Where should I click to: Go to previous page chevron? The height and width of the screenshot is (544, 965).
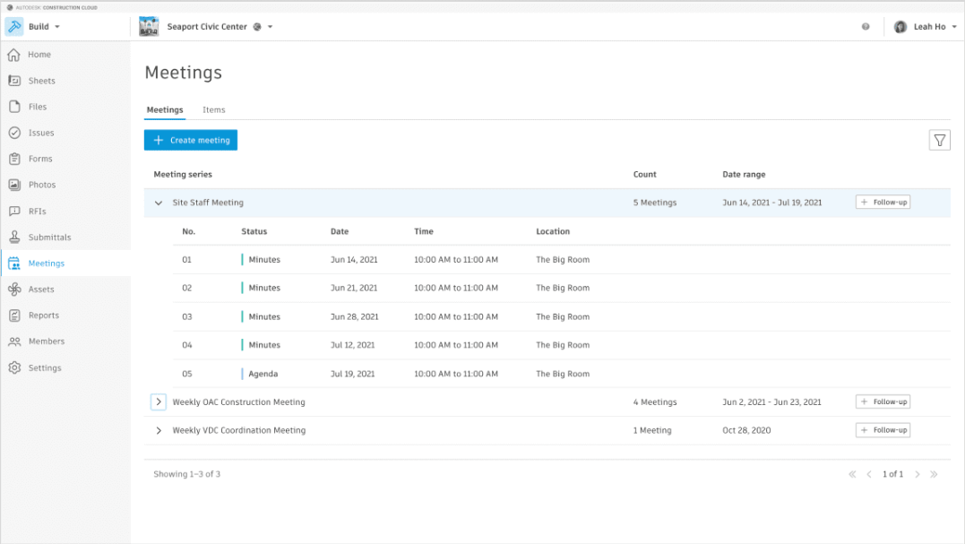[x=869, y=474]
